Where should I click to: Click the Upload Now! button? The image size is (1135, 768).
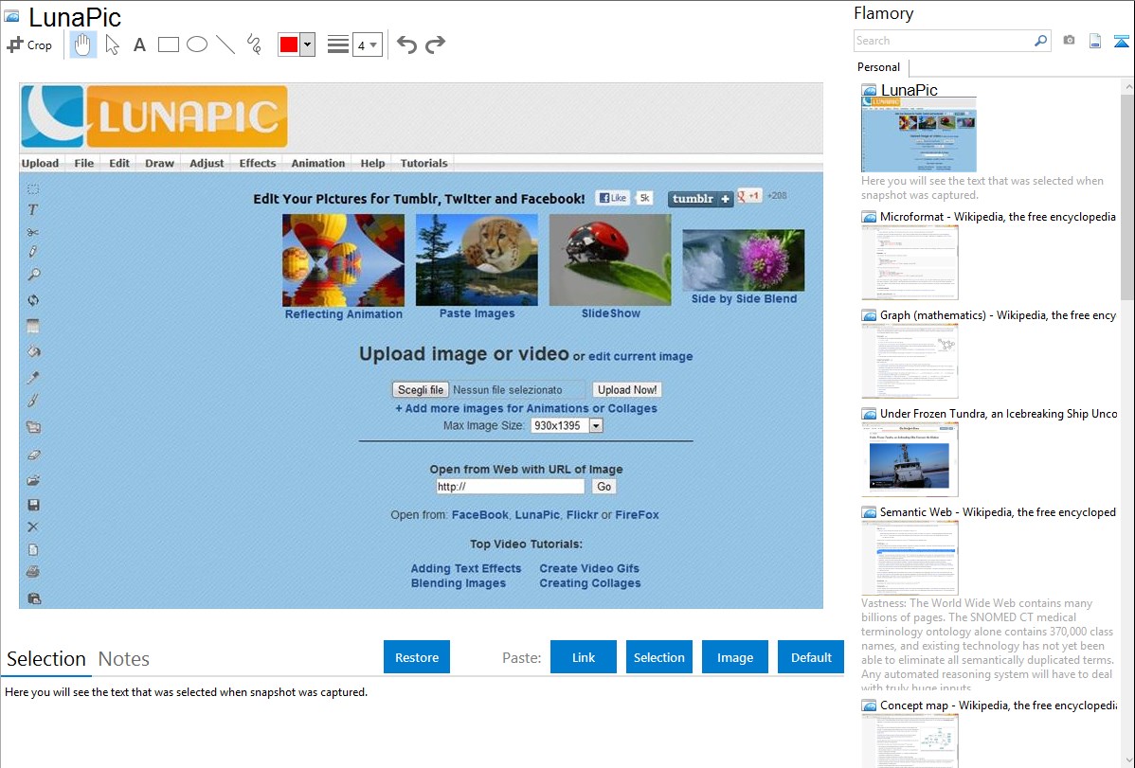(x=627, y=389)
